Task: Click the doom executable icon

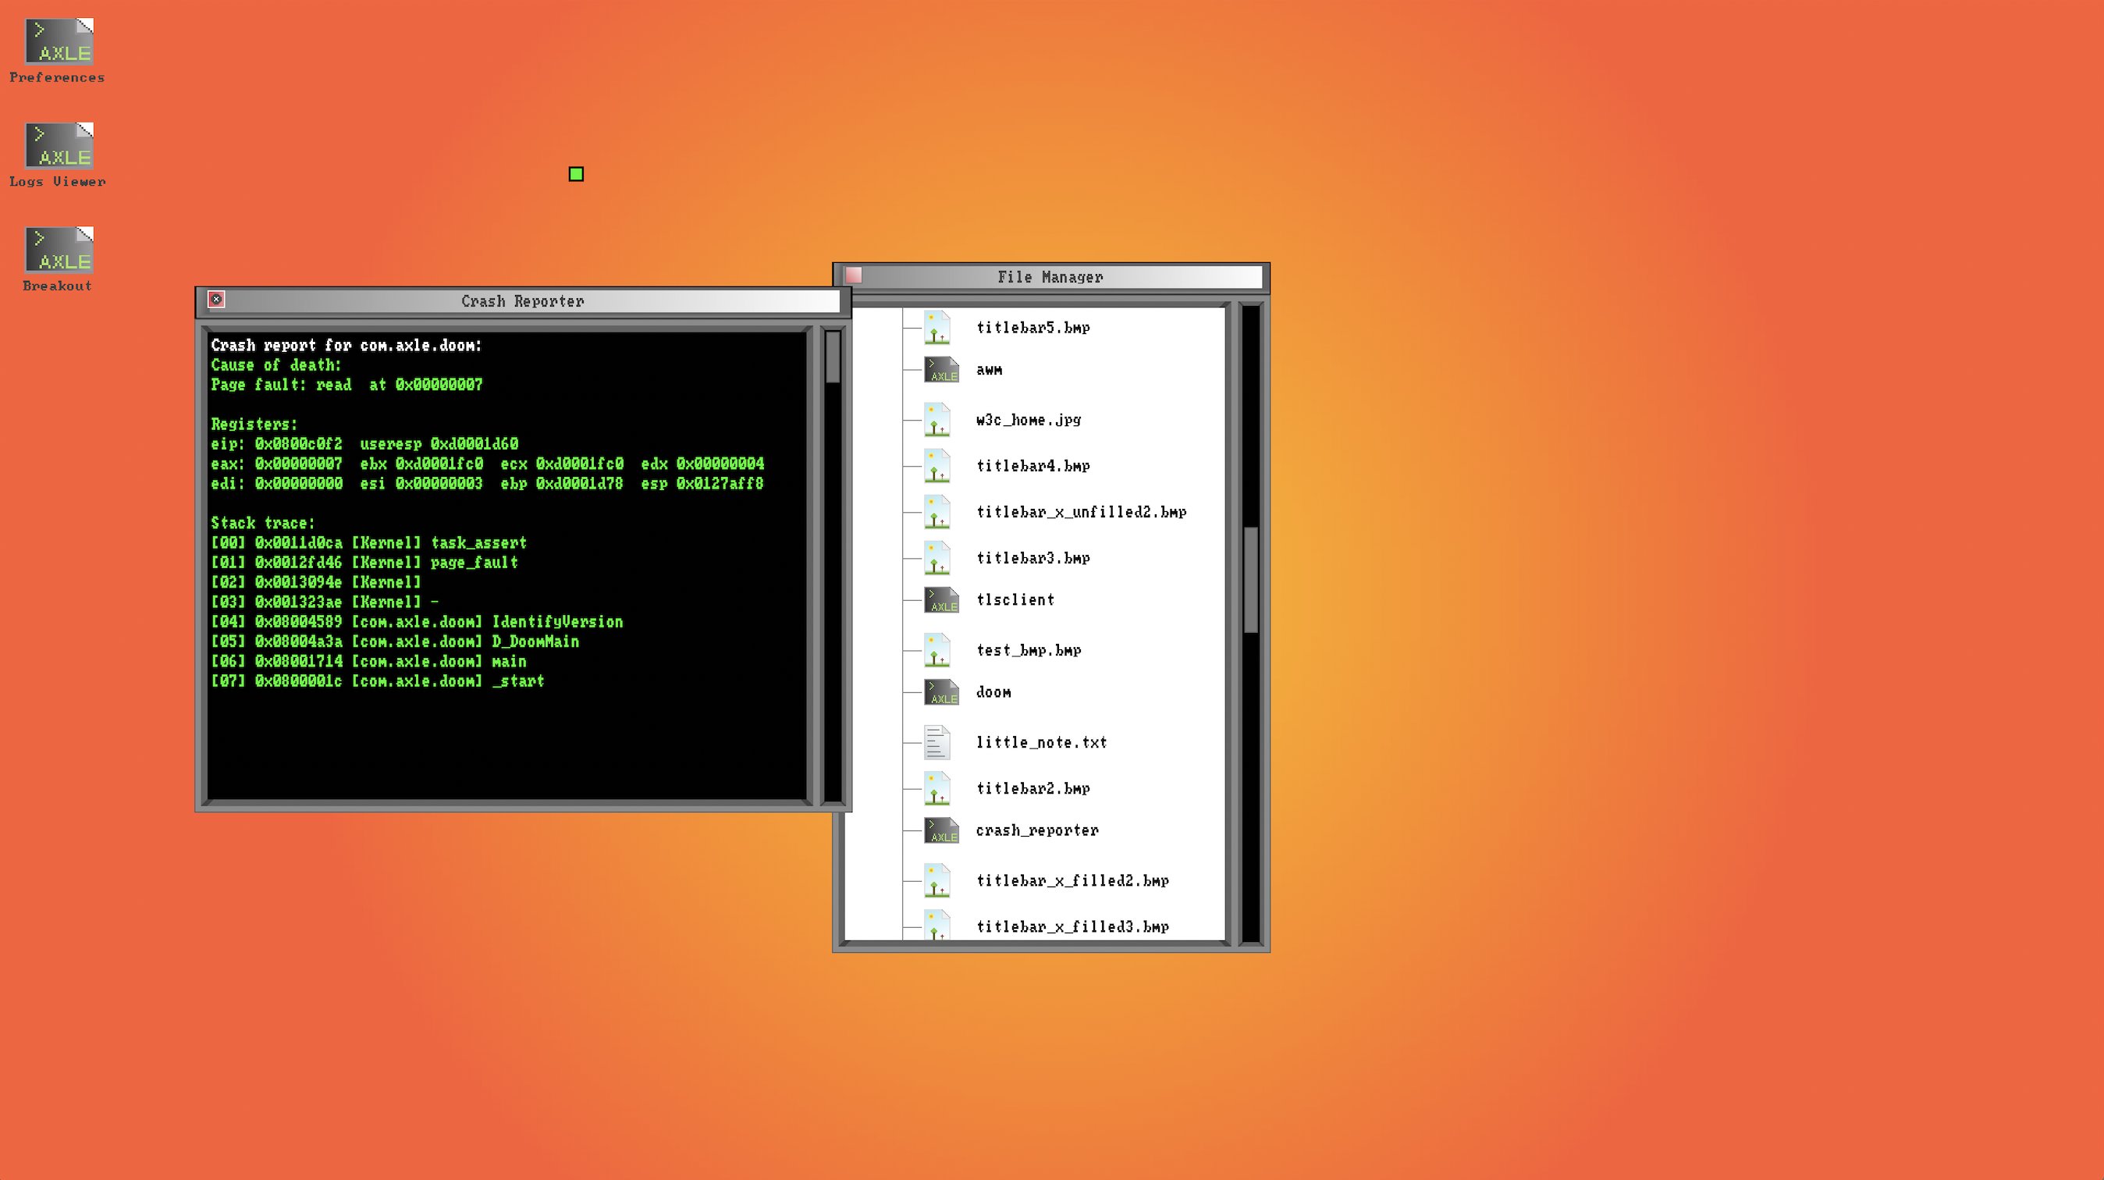Action: pyautogui.click(x=941, y=692)
